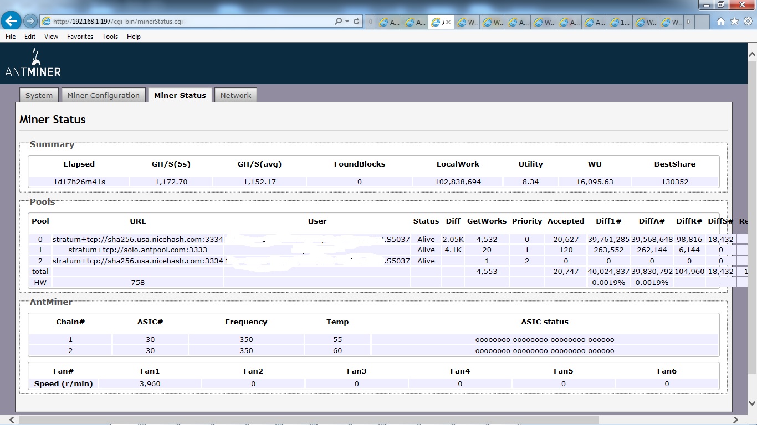The height and width of the screenshot is (425, 757).
Task: Open the Favorites star icon
Action: pyautogui.click(x=734, y=22)
